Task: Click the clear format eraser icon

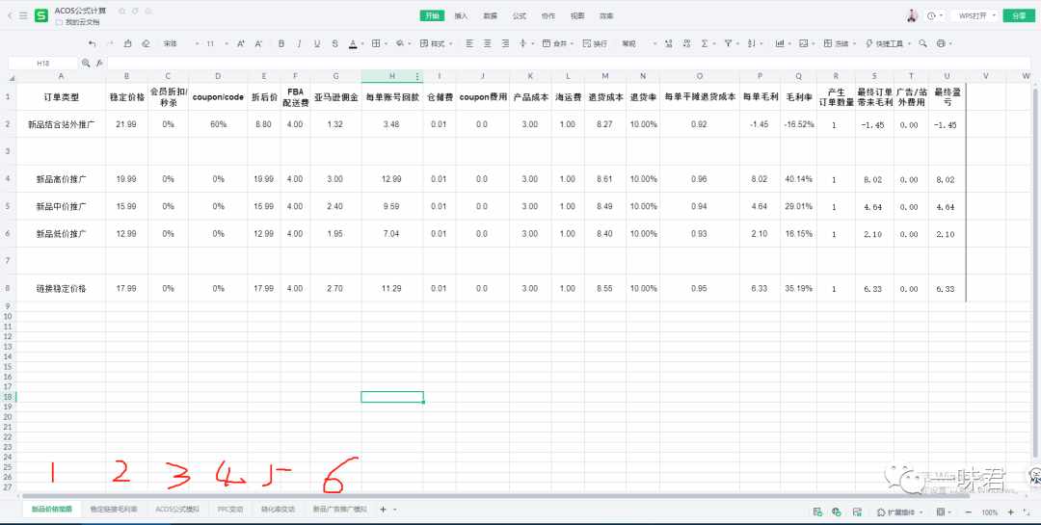Action: (x=147, y=43)
